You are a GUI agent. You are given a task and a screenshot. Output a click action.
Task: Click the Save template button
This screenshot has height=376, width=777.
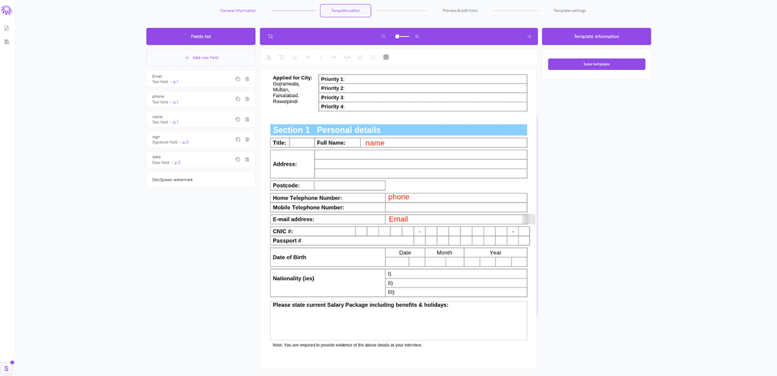coord(596,64)
